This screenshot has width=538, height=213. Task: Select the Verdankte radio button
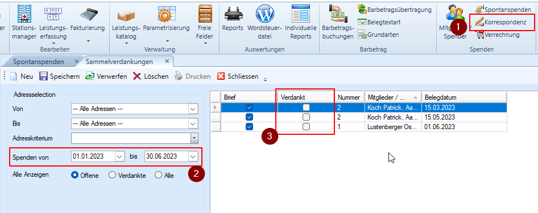pyautogui.click(x=112, y=176)
